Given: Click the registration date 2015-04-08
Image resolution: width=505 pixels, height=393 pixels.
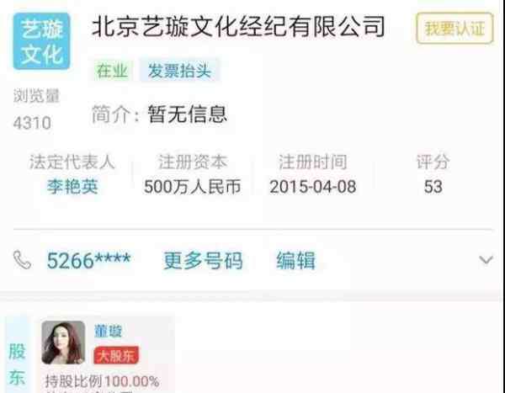Looking at the screenshot, I should [x=313, y=187].
